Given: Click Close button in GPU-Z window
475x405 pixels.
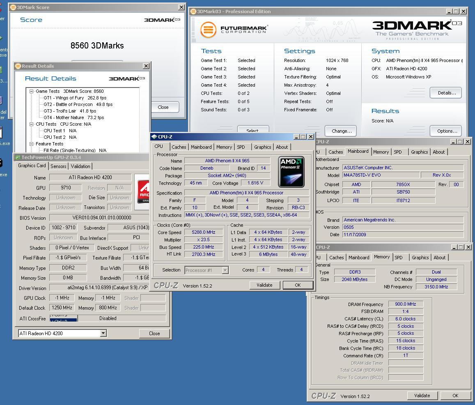Looking at the screenshot, I should pyautogui.click(x=154, y=333).
